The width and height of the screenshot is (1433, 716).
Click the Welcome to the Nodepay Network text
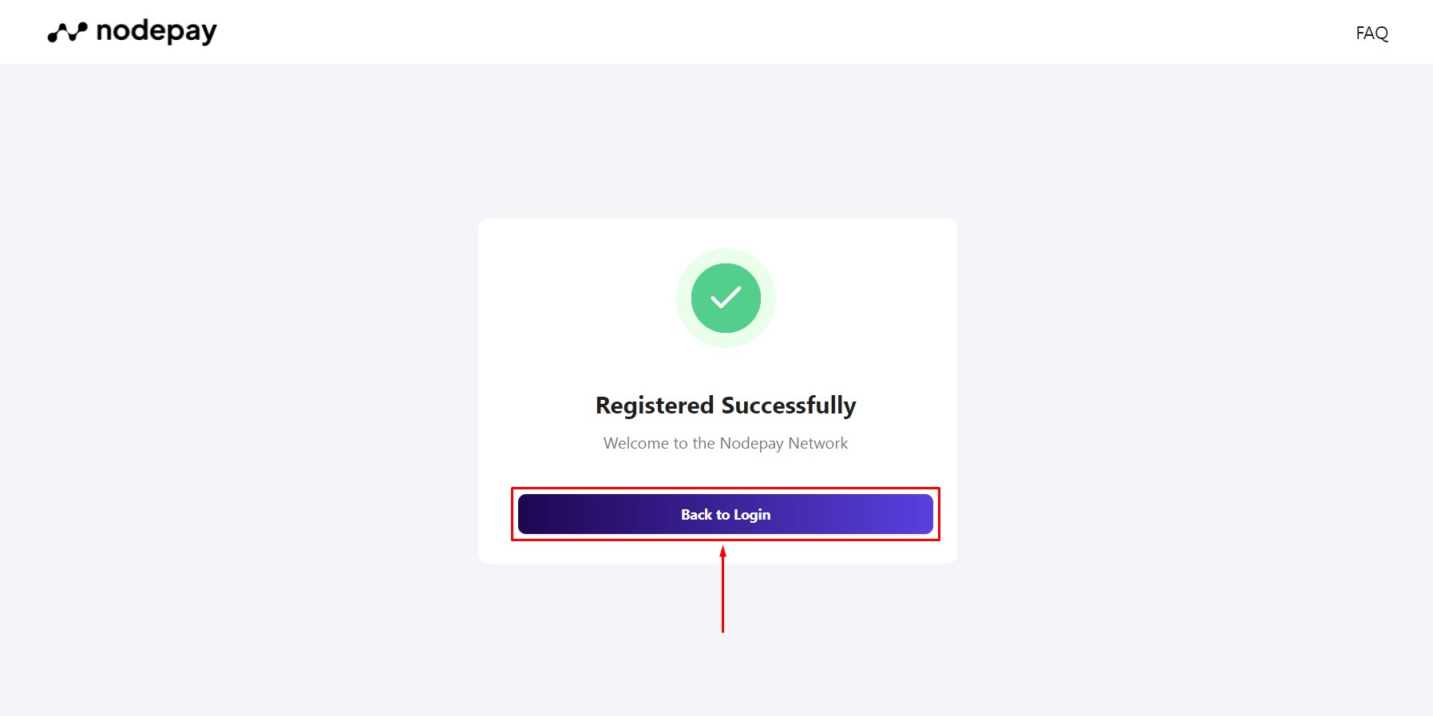coord(726,443)
